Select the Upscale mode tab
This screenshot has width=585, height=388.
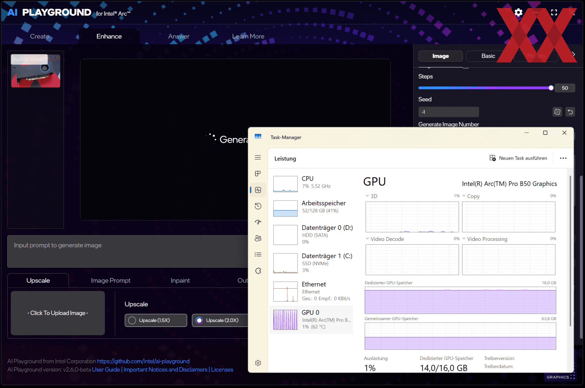click(38, 280)
